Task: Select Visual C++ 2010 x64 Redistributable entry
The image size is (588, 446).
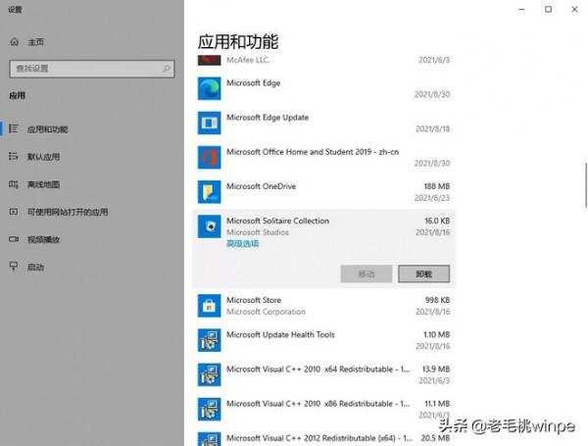Action: (318, 370)
